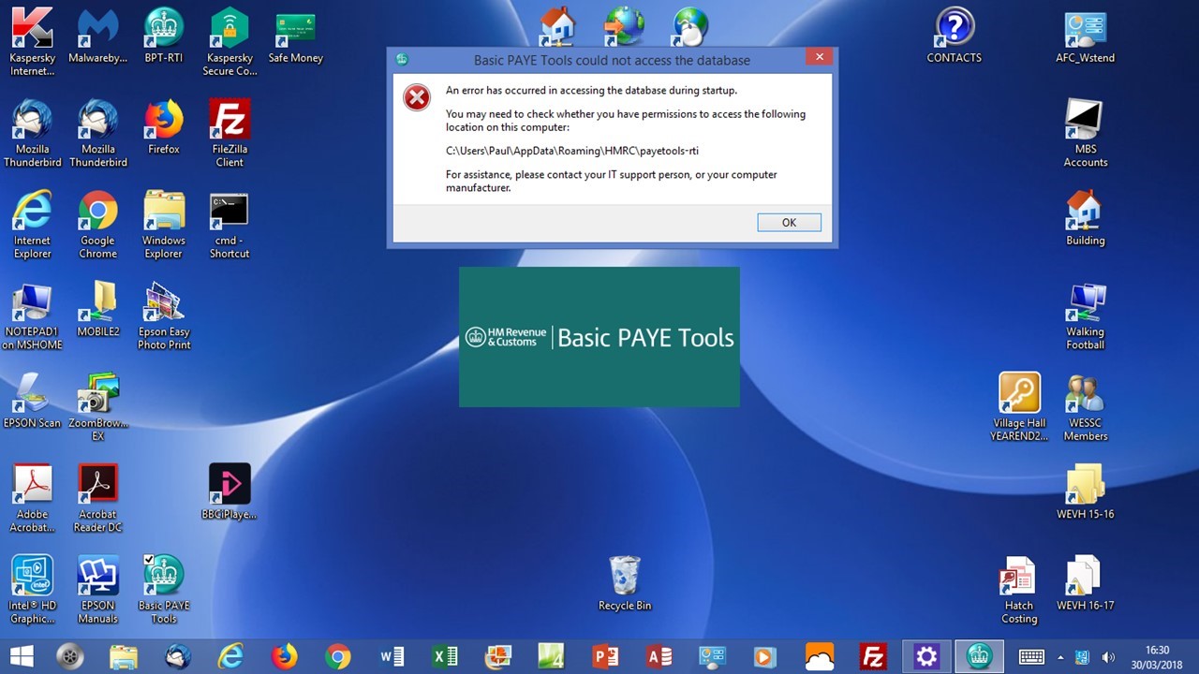Select the Firefox desktop shortcut
The image size is (1199, 674).
point(164,127)
